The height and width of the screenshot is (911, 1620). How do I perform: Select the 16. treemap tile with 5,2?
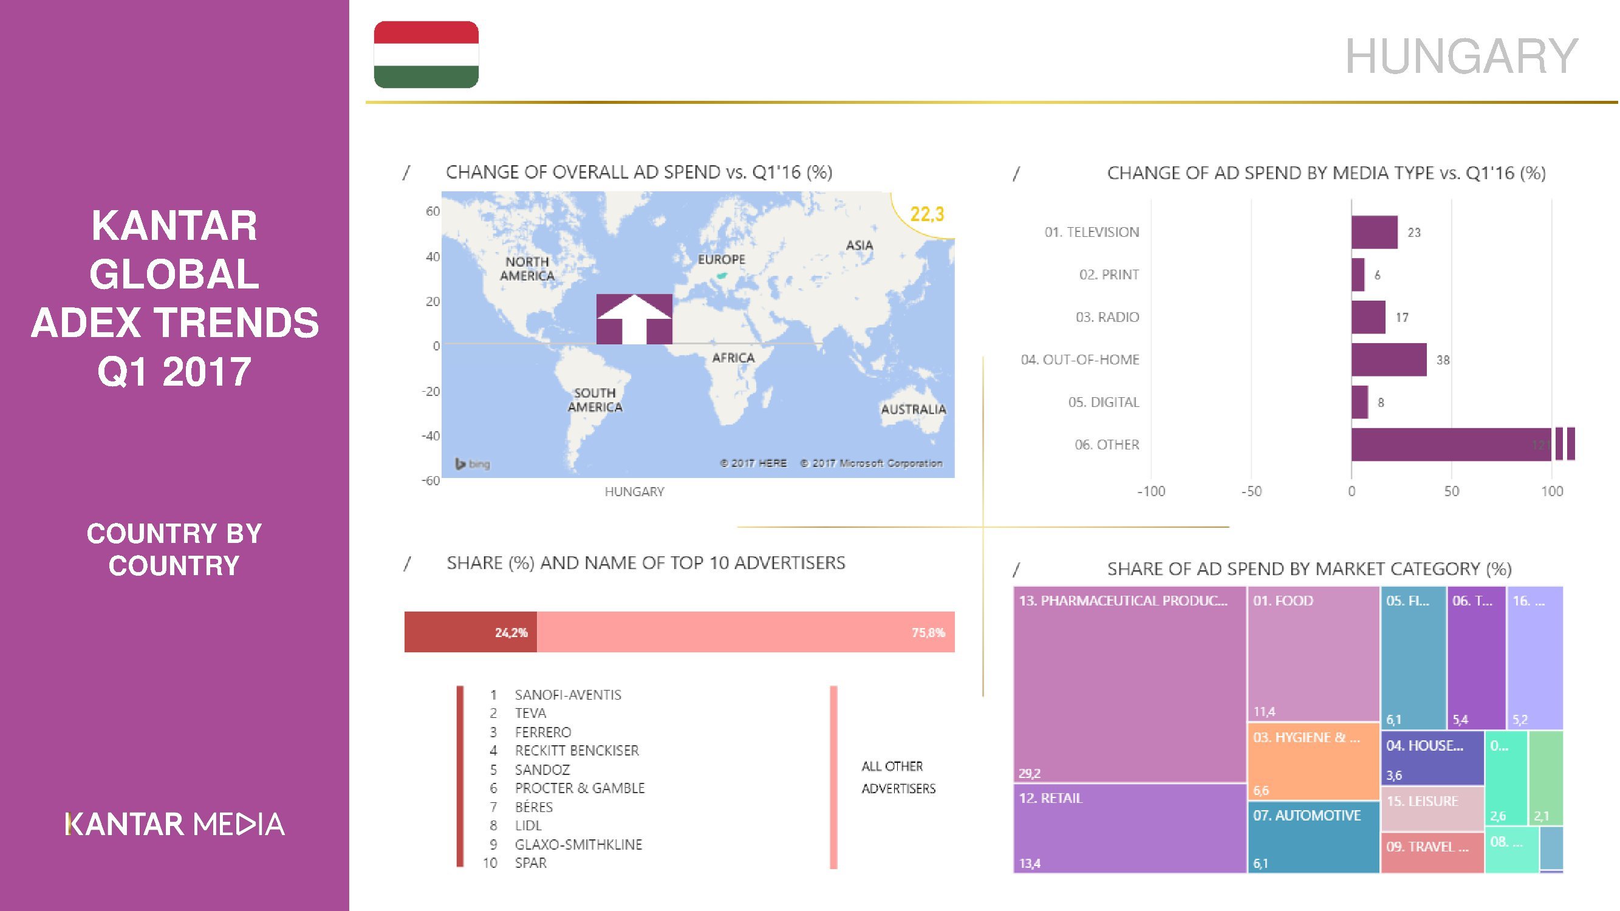[1535, 658]
